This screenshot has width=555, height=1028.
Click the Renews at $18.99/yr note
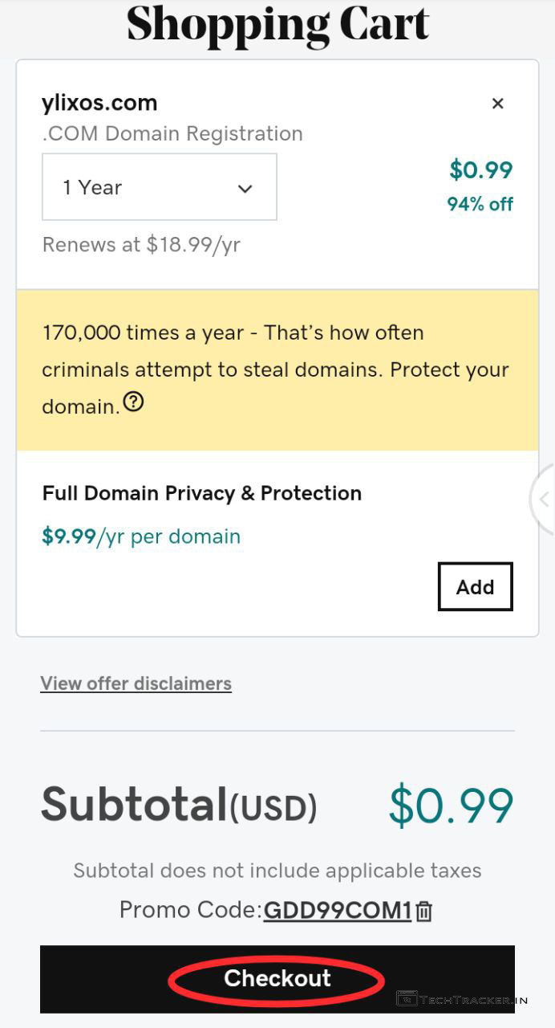tap(141, 245)
